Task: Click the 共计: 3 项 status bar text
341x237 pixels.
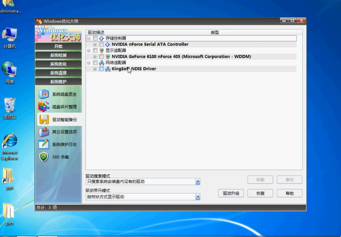Action: click(x=47, y=207)
